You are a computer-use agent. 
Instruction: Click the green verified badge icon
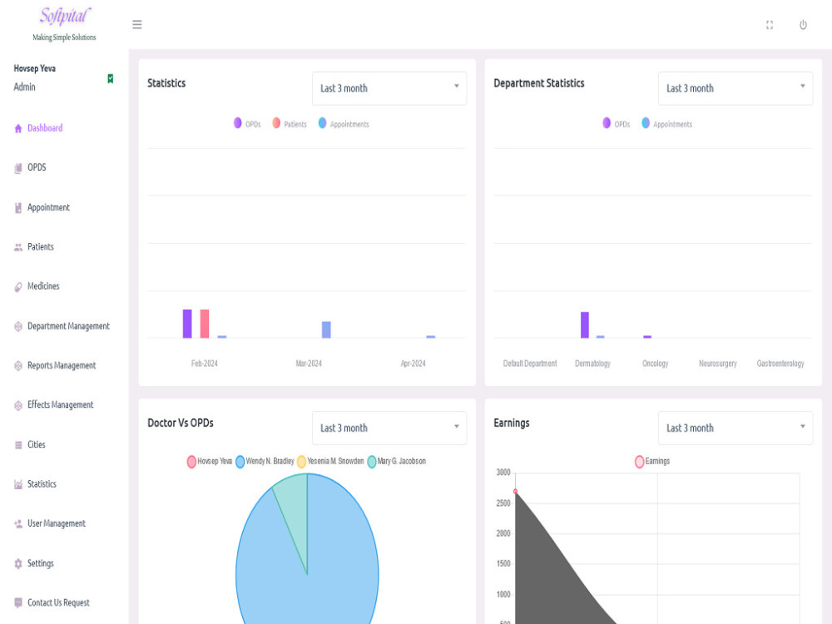click(x=111, y=78)
